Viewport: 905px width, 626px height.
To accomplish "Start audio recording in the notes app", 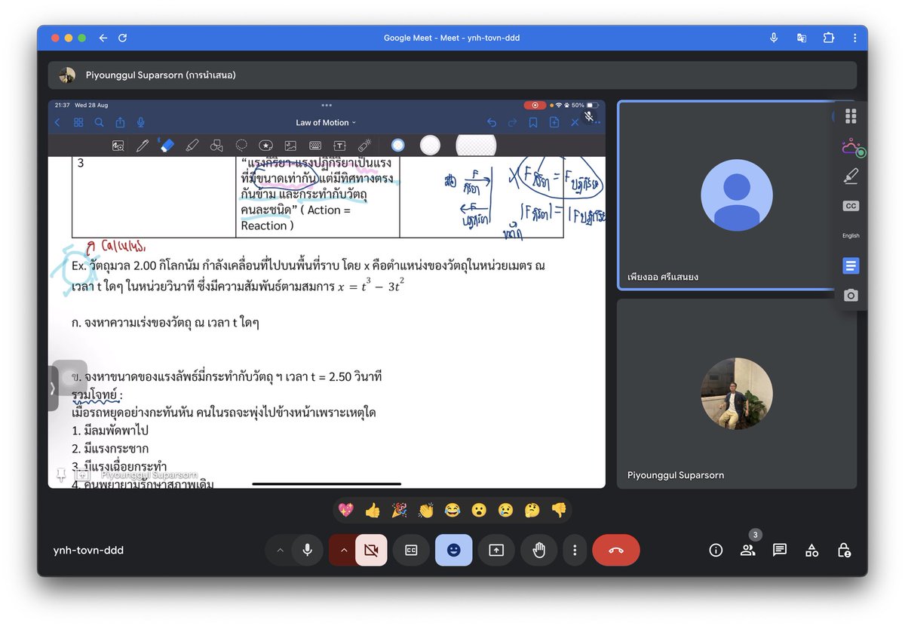I will coord(141,122).
